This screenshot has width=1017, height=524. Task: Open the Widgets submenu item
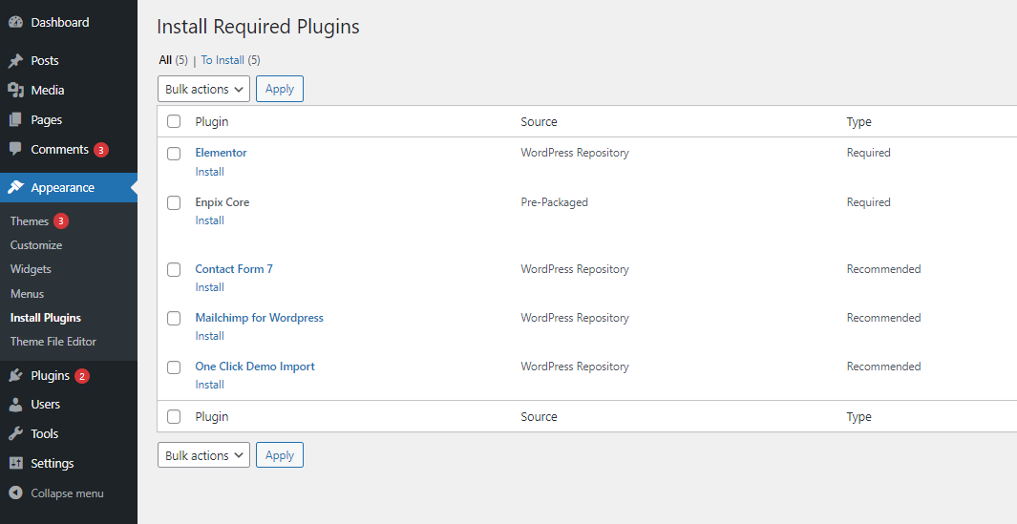point(31,269)
